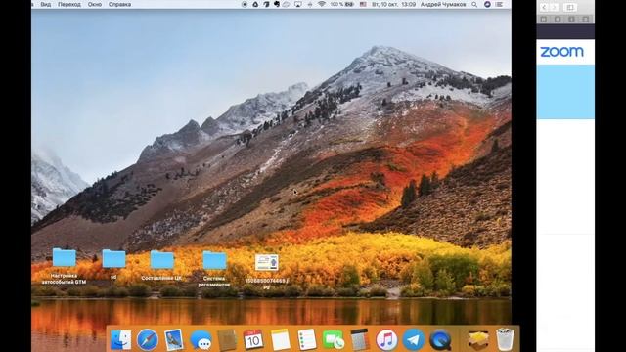Open the Bluetooth status menu
The image size is (626, 352).
(x=310, y=4)
